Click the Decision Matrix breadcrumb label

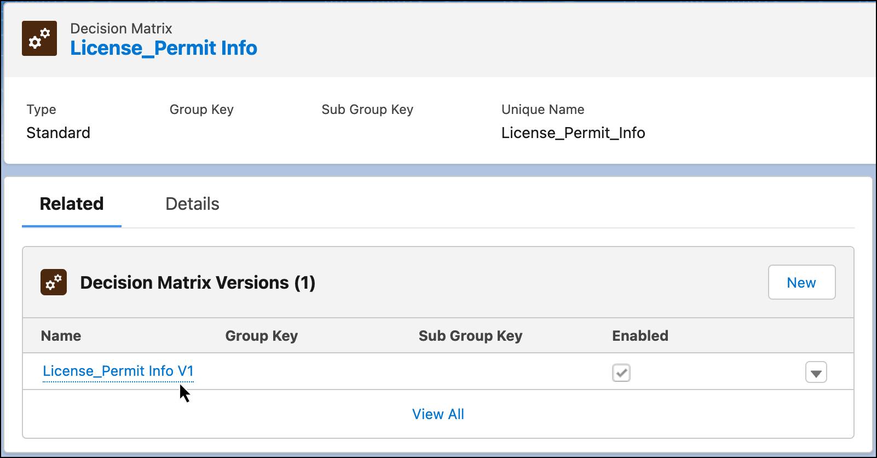[x=120, y=28]
